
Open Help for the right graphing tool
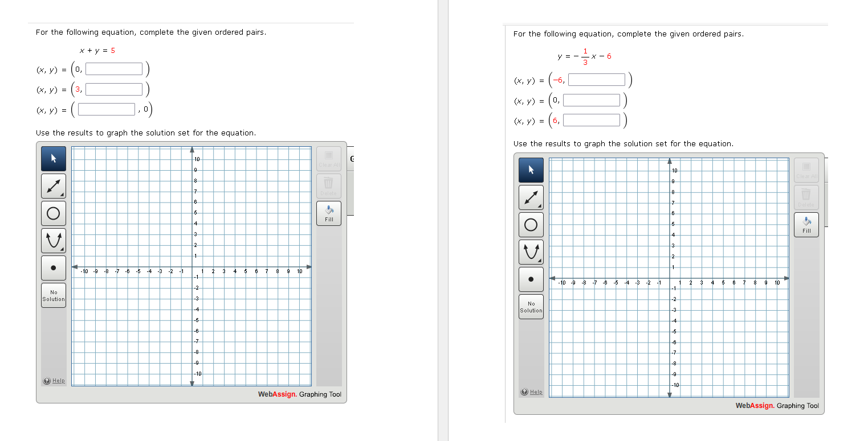click(532, 391)
